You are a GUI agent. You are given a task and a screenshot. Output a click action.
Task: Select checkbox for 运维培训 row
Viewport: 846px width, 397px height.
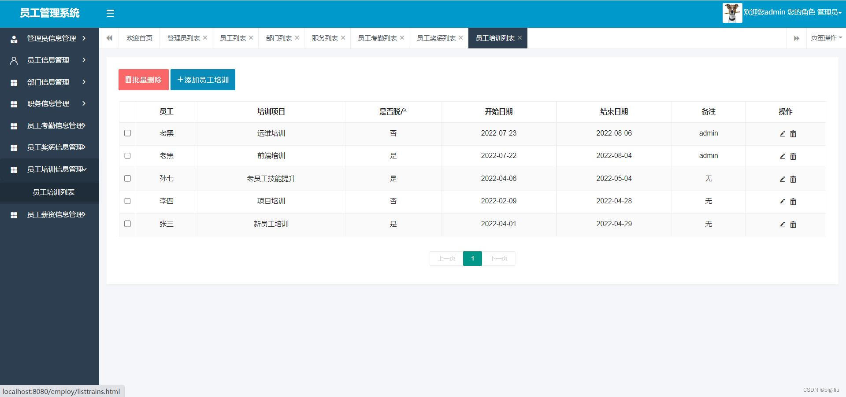tap(127, 133)
